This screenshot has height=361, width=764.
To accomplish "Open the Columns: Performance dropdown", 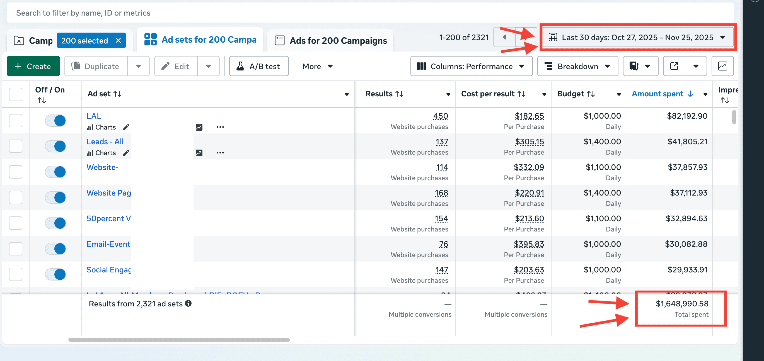I will (471, 66).
